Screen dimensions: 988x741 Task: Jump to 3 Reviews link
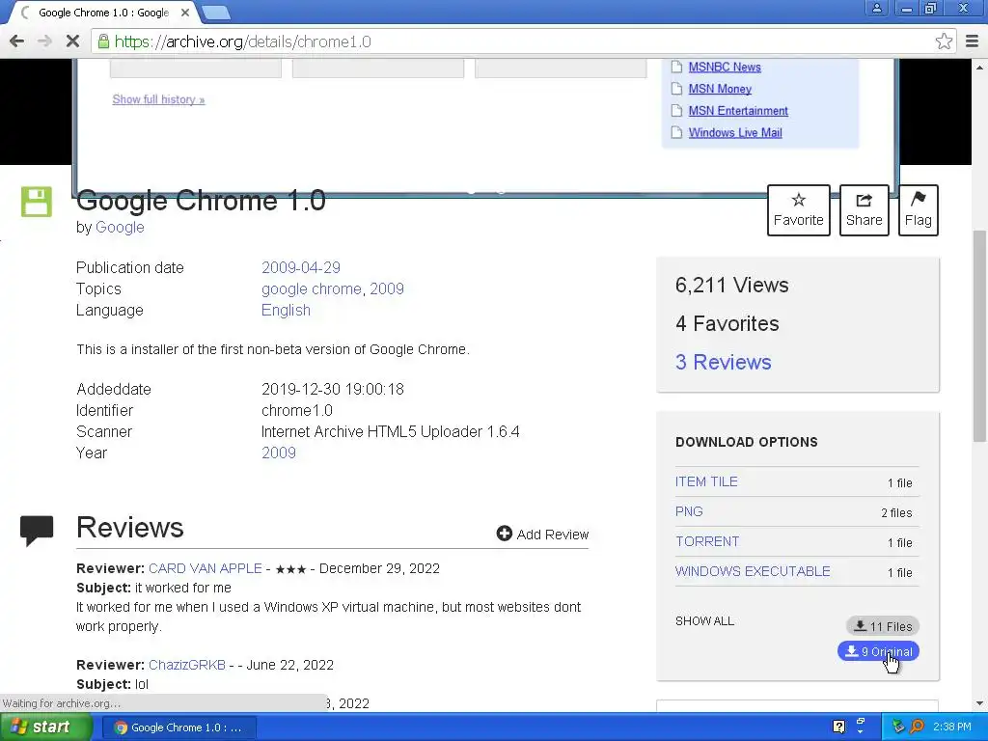pyautogui.click(x=723, y=363)
